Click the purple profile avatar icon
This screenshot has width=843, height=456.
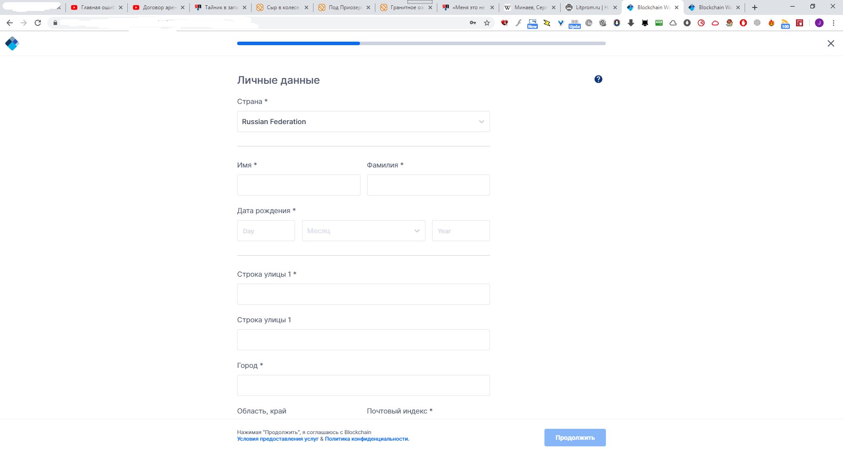(819, 23)
